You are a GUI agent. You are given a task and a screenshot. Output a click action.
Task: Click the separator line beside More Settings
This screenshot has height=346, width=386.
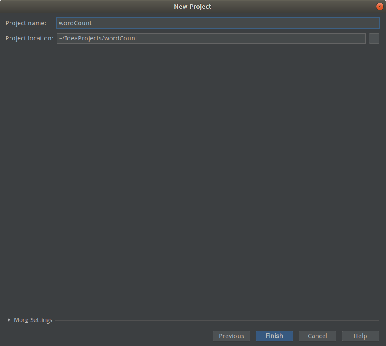tap(217, 321)
